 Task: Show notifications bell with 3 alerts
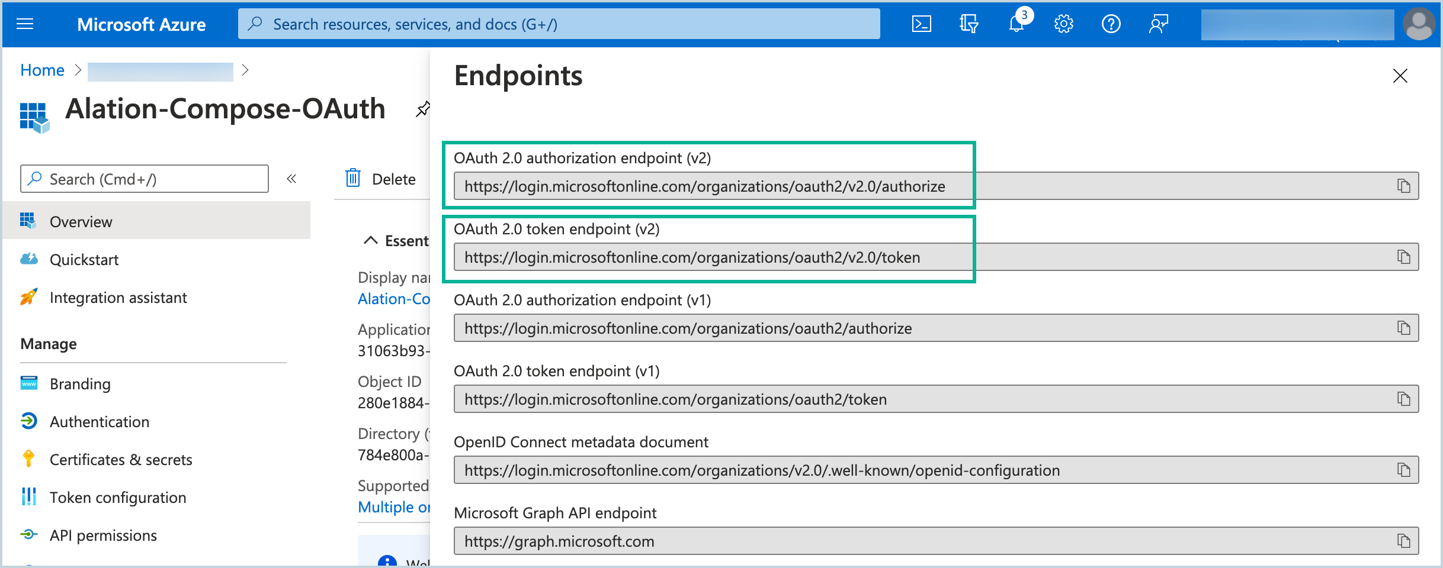tap(1018, 22)
